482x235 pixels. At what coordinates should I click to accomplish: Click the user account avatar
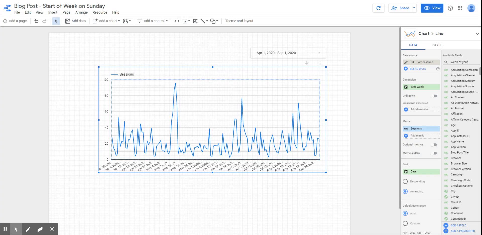coord(471,8)
